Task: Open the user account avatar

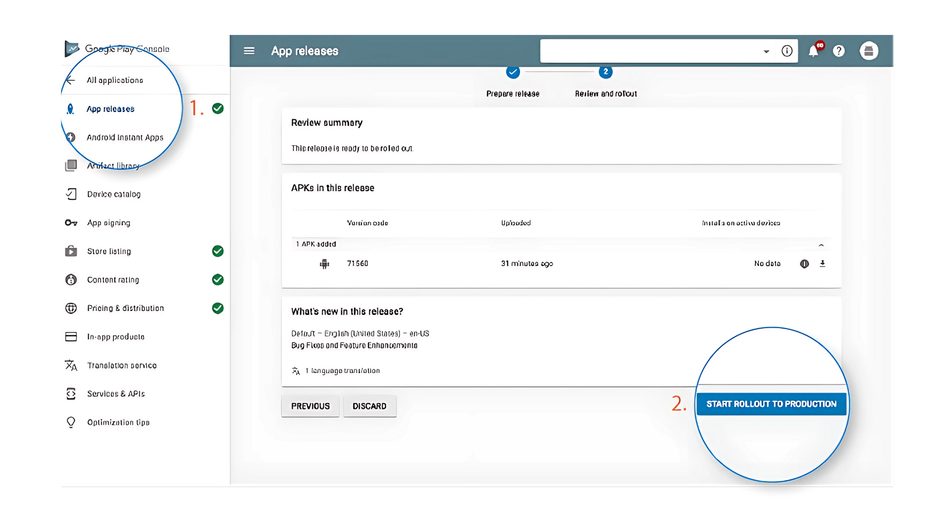Action: [x=869, y=51]
